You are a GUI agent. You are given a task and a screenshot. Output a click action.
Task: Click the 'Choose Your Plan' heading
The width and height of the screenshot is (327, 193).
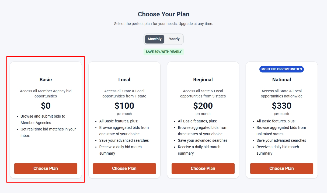point(163,14)
